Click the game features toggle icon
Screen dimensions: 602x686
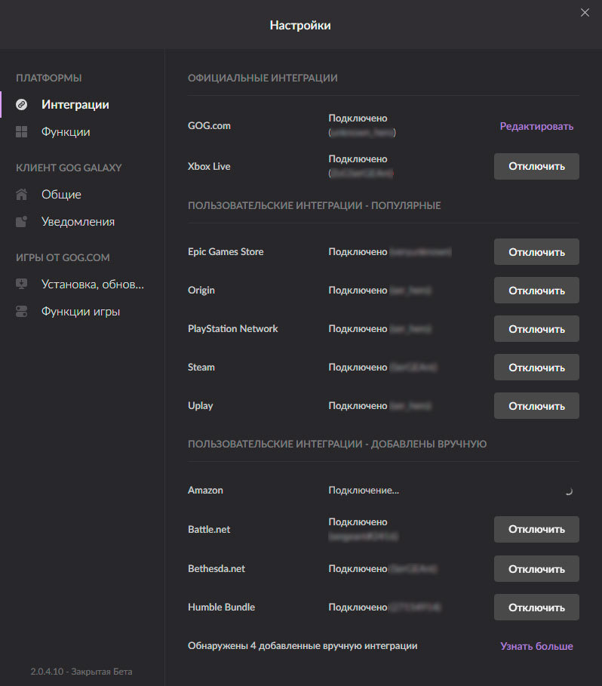click(22, 312)
